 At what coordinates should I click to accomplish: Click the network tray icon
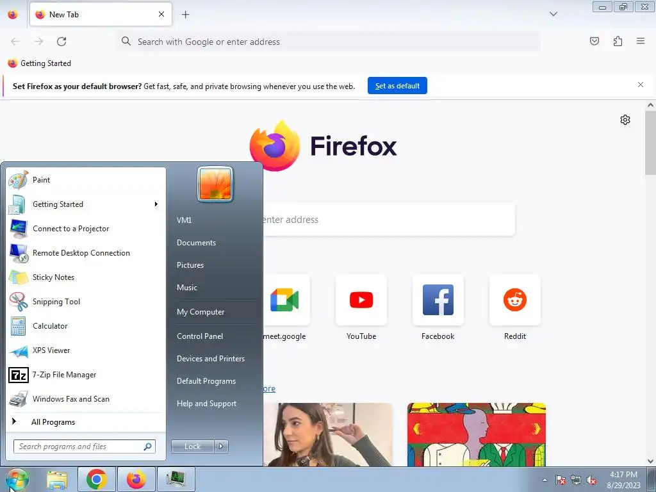click(x=576, y=480)
